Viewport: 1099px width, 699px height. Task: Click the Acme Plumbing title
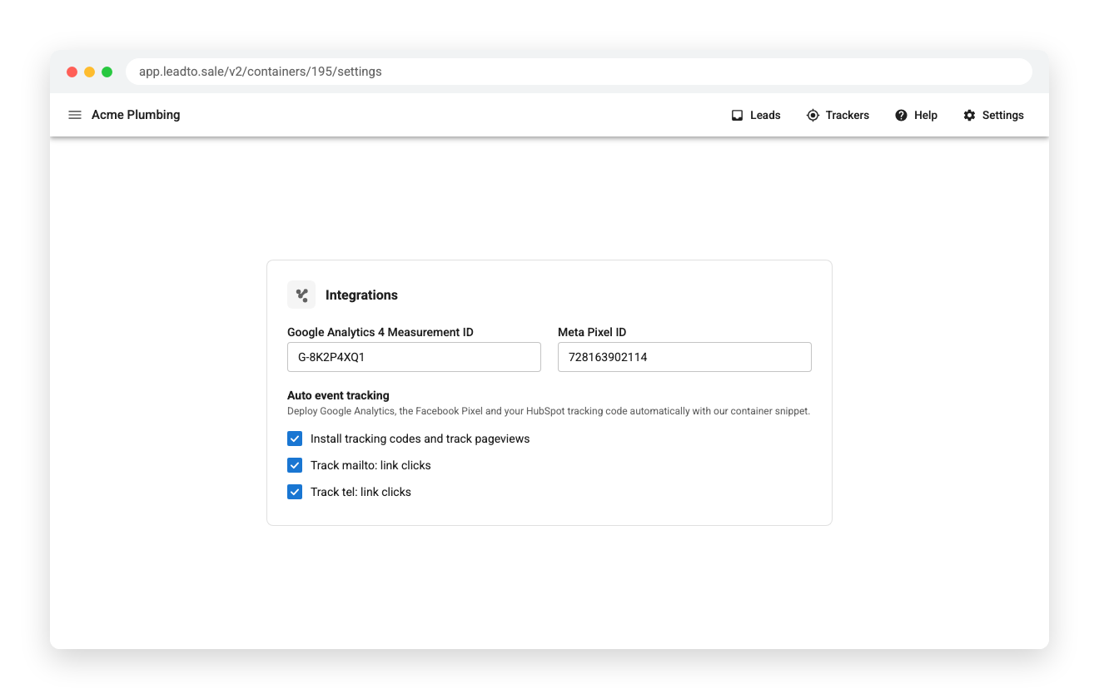136,115
